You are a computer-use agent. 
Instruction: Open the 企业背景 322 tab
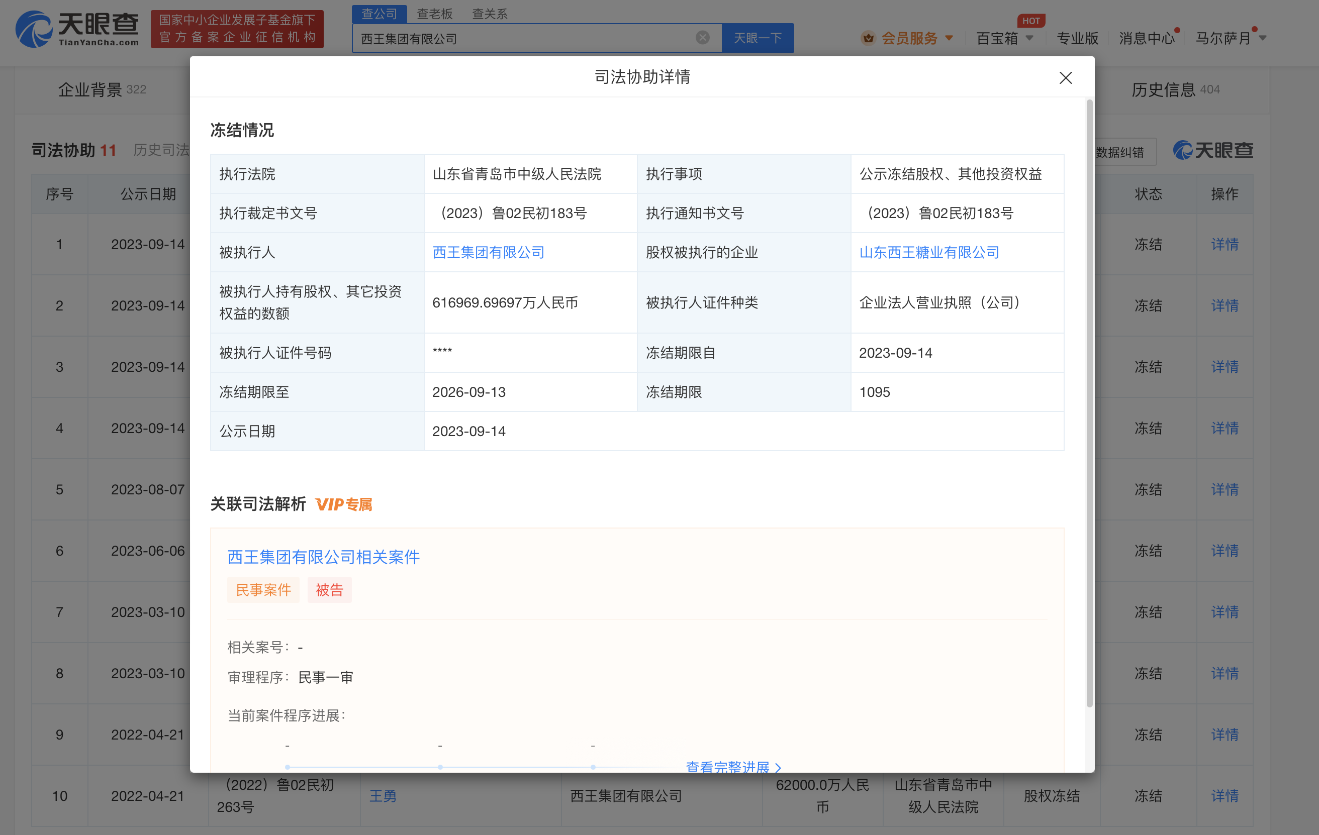coord(102,89)
